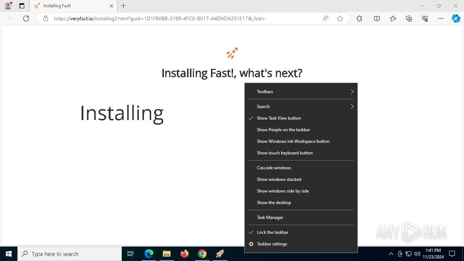Viewport: 464px width, 261px height.
Task: Open File Explorer on taskbar
Action: click(166, 254)
